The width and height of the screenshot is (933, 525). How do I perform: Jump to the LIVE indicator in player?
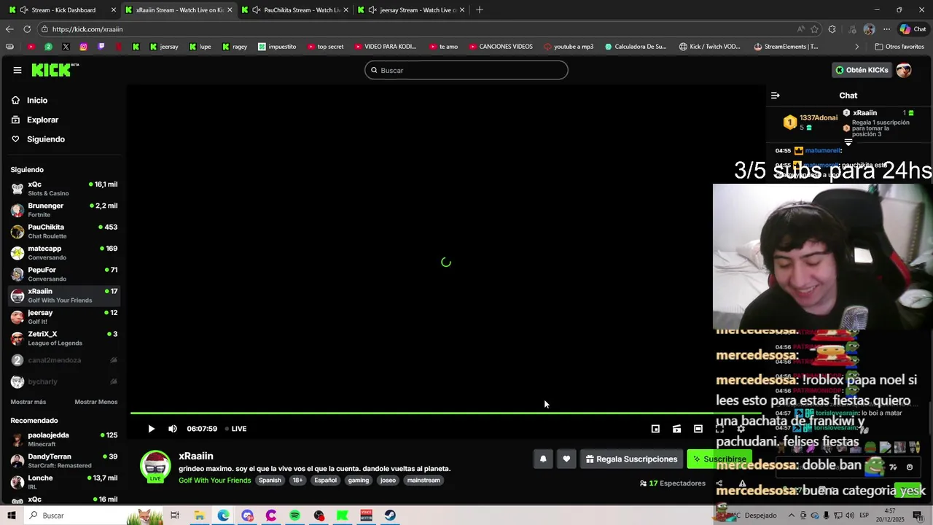[235, 429]
